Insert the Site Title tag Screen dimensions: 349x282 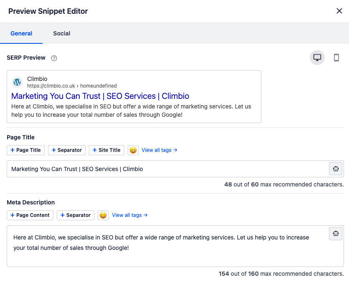106,150
